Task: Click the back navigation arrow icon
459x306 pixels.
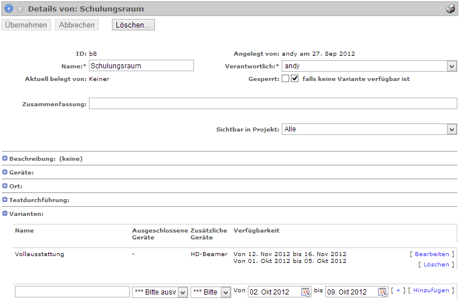Action: pos(9,9)
